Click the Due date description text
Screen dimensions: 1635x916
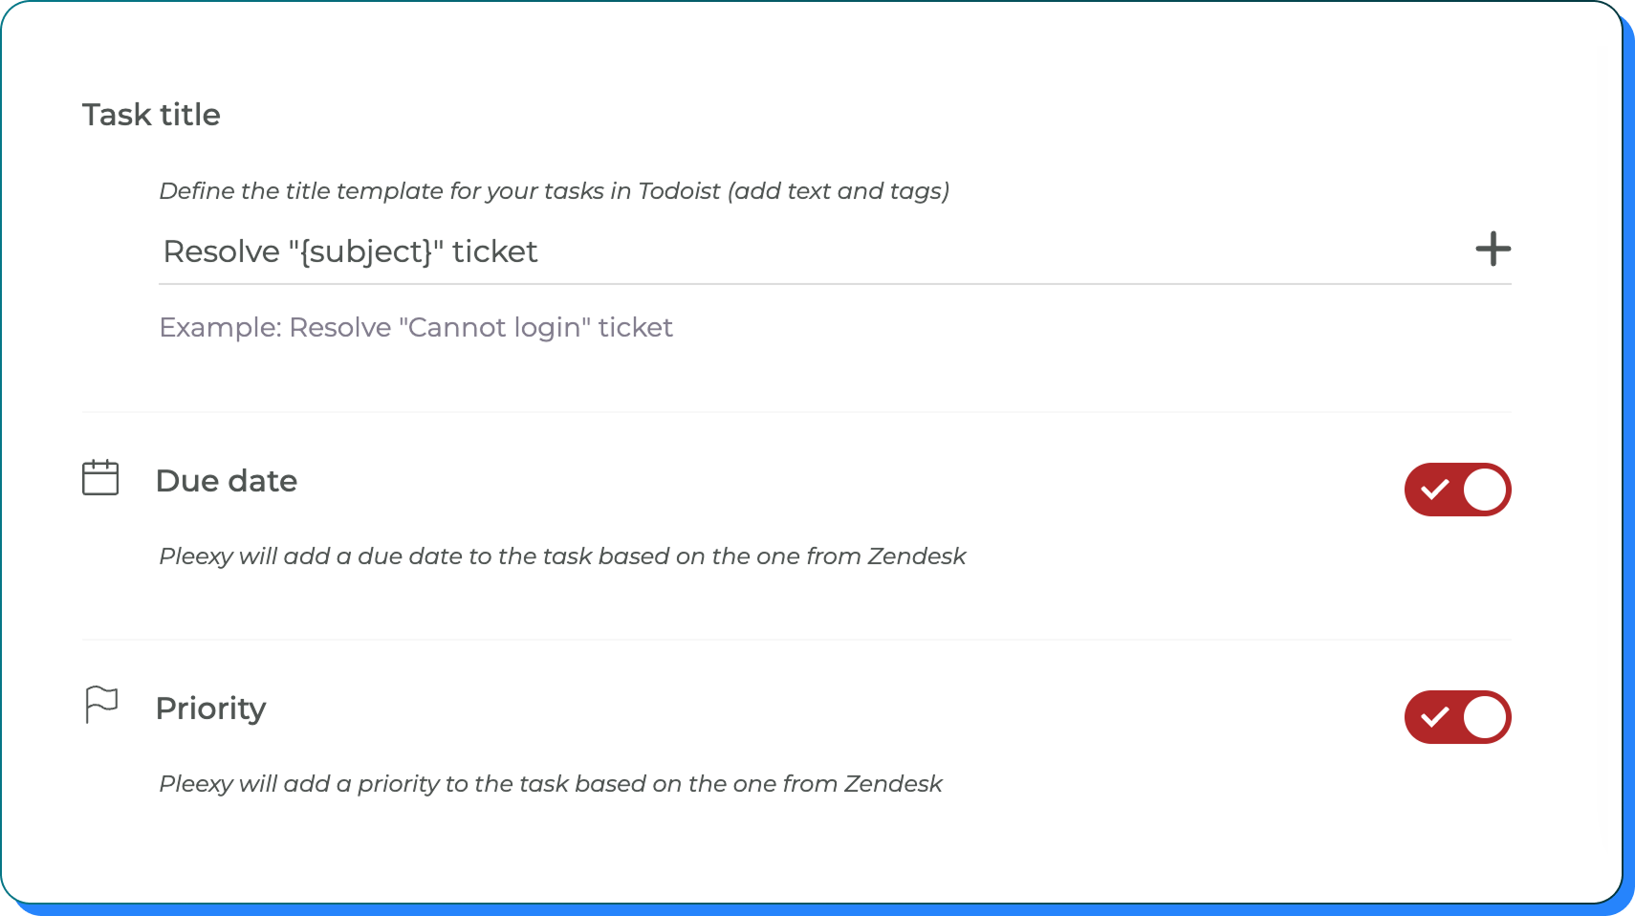tap(562, 556)
